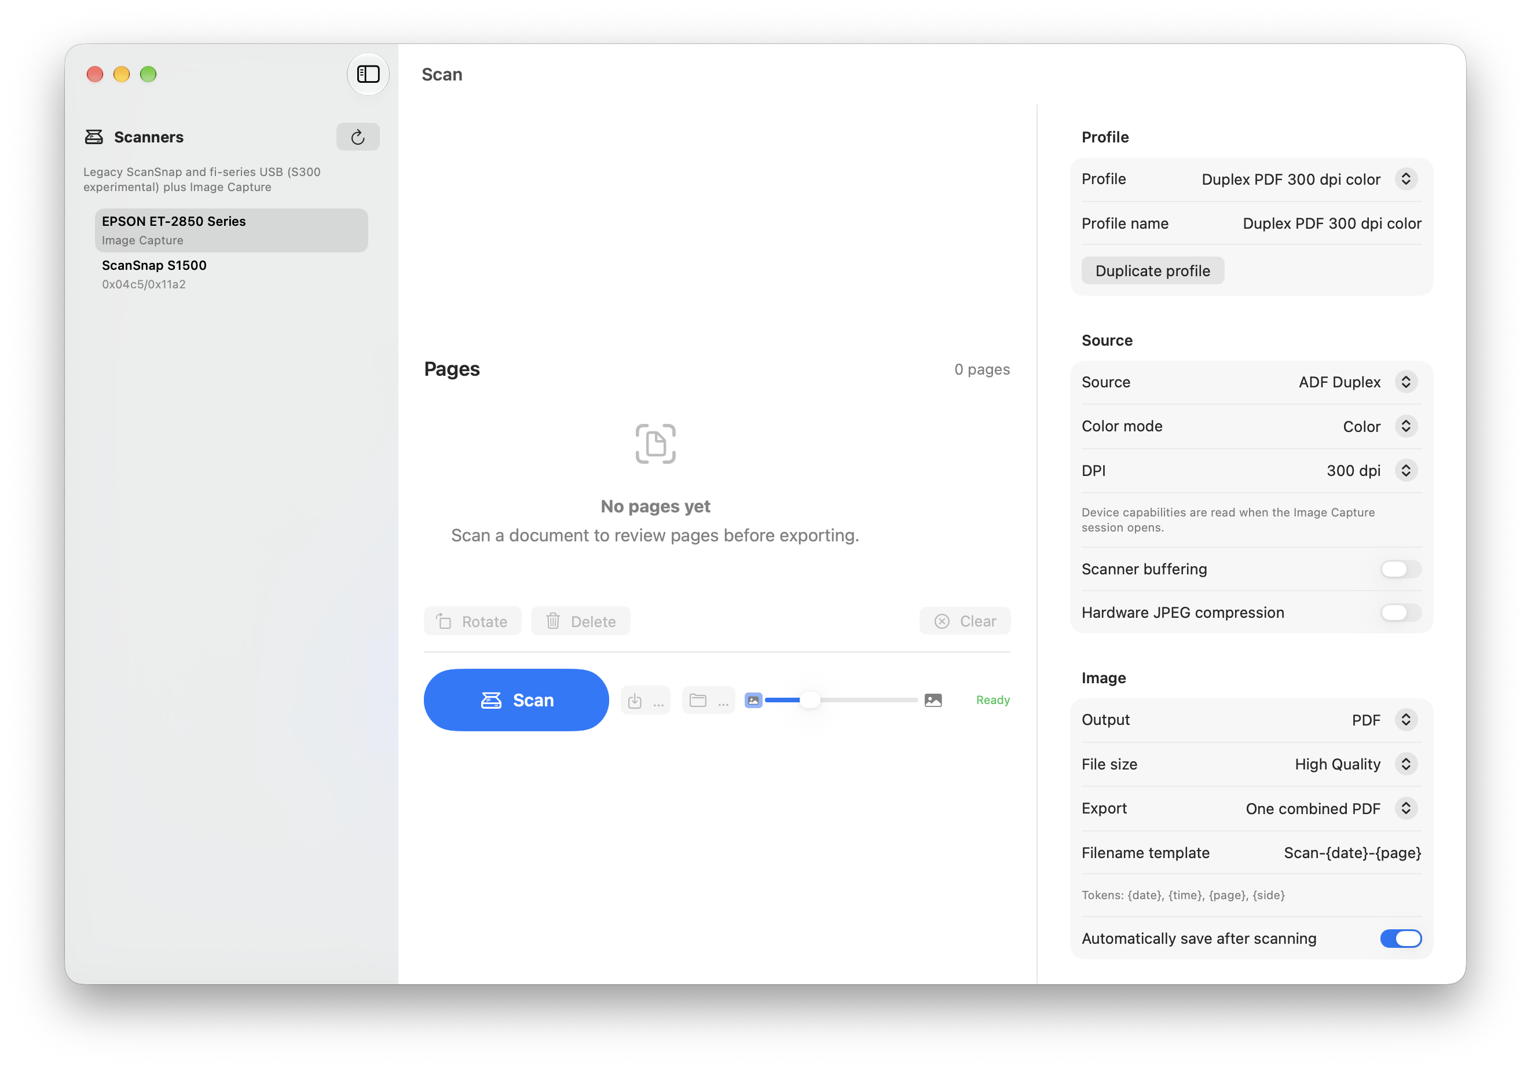Edit the Profile name field

pos(1332,223)
